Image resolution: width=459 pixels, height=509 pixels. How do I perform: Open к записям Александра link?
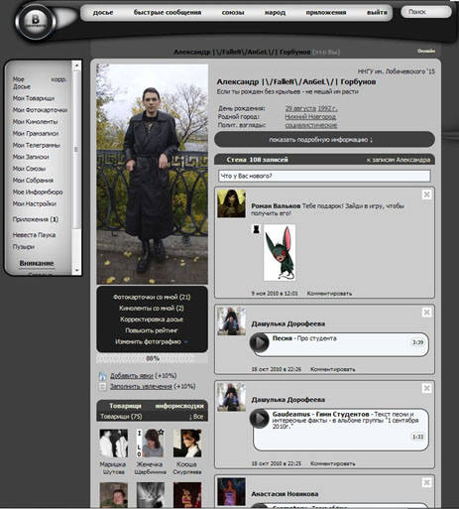tap(399, 160)
